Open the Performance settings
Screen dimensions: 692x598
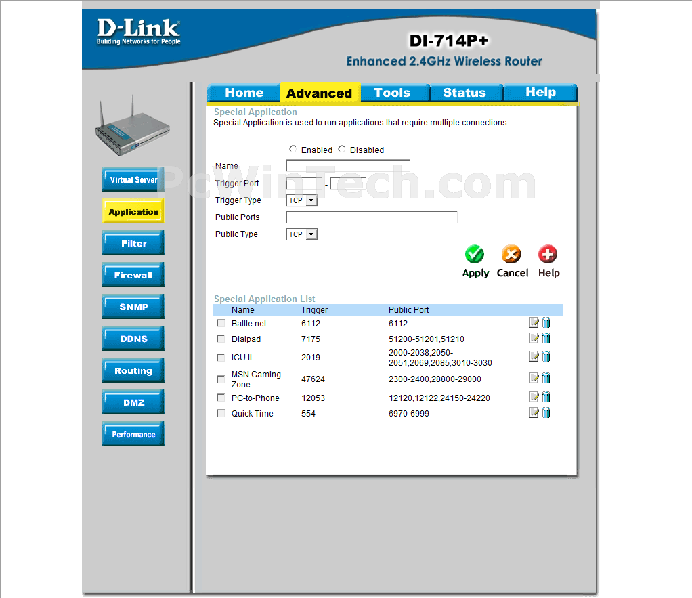click(x=133, y=434)
